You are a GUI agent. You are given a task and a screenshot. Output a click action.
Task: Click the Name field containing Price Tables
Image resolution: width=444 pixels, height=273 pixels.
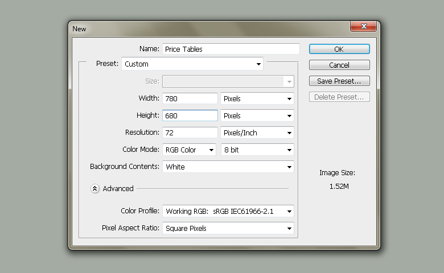pyautogui.click(x=231, y=49)
